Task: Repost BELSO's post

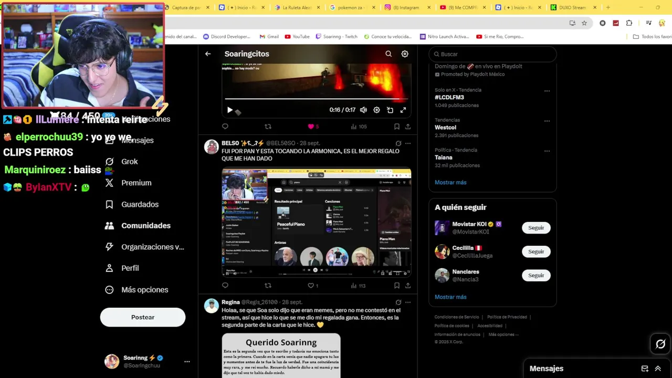Action: 268,286
